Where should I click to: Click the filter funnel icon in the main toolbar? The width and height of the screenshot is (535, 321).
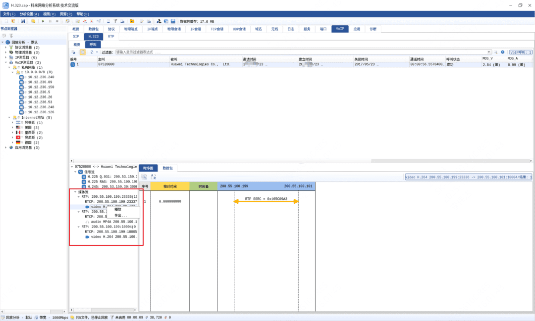click(114, 21)
